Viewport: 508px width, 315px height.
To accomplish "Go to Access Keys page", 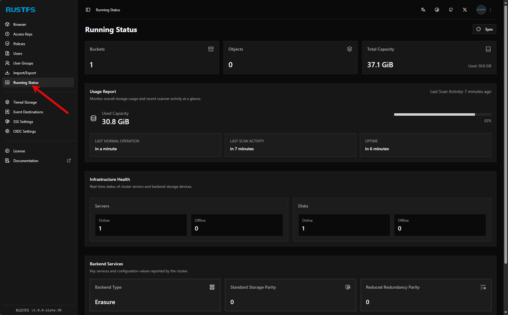I will [x=23, y=34].
